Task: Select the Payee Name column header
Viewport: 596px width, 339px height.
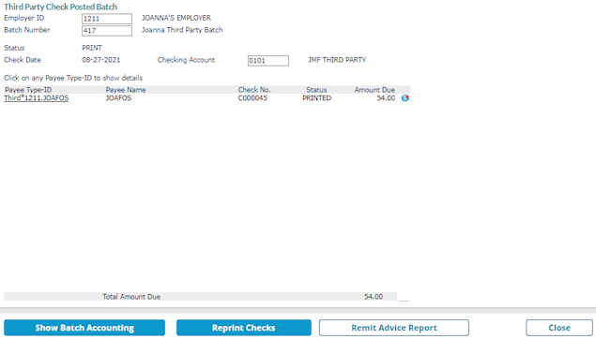Action: coord(126,90)
